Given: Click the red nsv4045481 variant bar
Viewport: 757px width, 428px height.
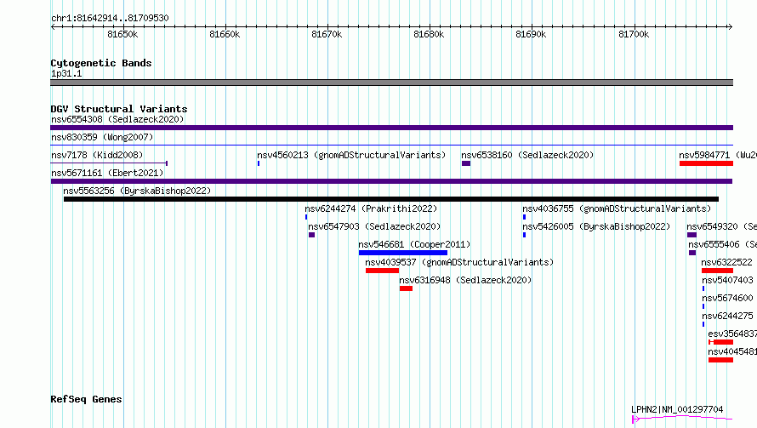Looking at the screenshot, I should (720, 360).
